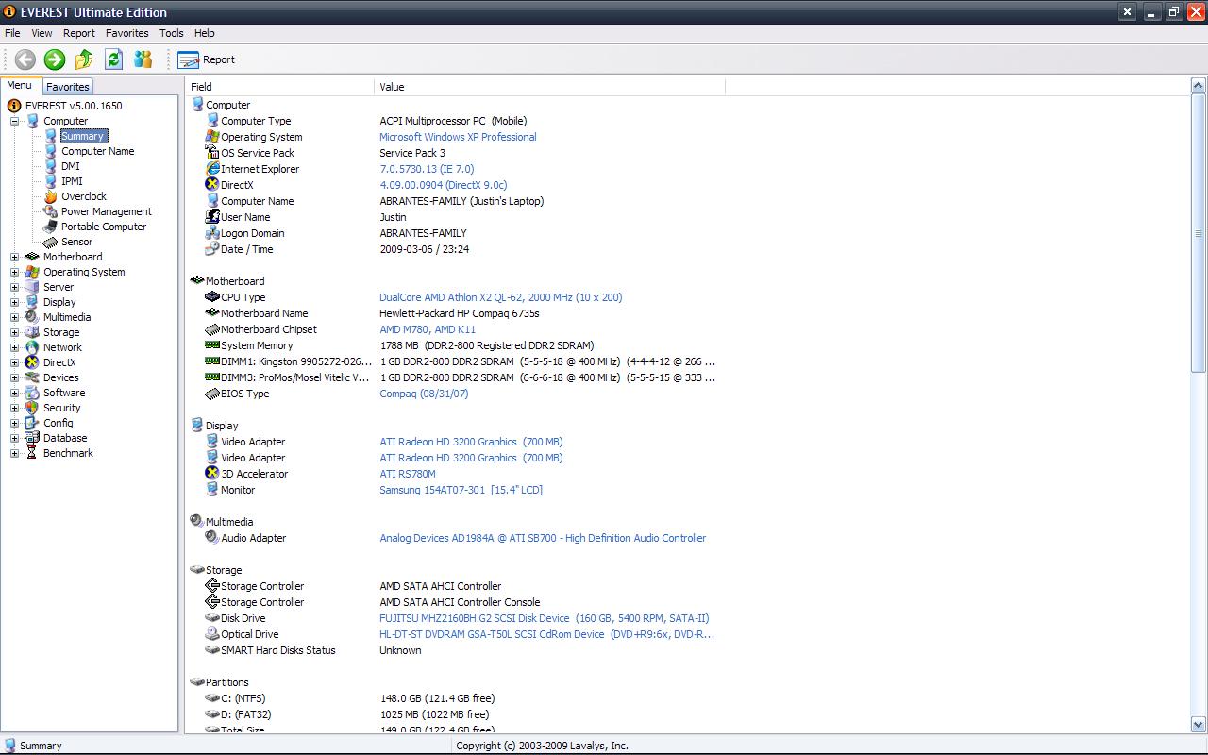Expand the Storage tree node
Screen dimensions: 1208x755
pyautogui.click(x=14, y=332)
